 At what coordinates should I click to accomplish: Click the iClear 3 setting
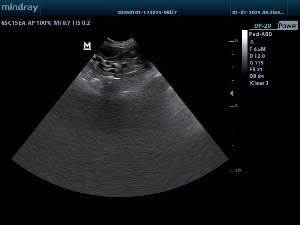point(259,83)
